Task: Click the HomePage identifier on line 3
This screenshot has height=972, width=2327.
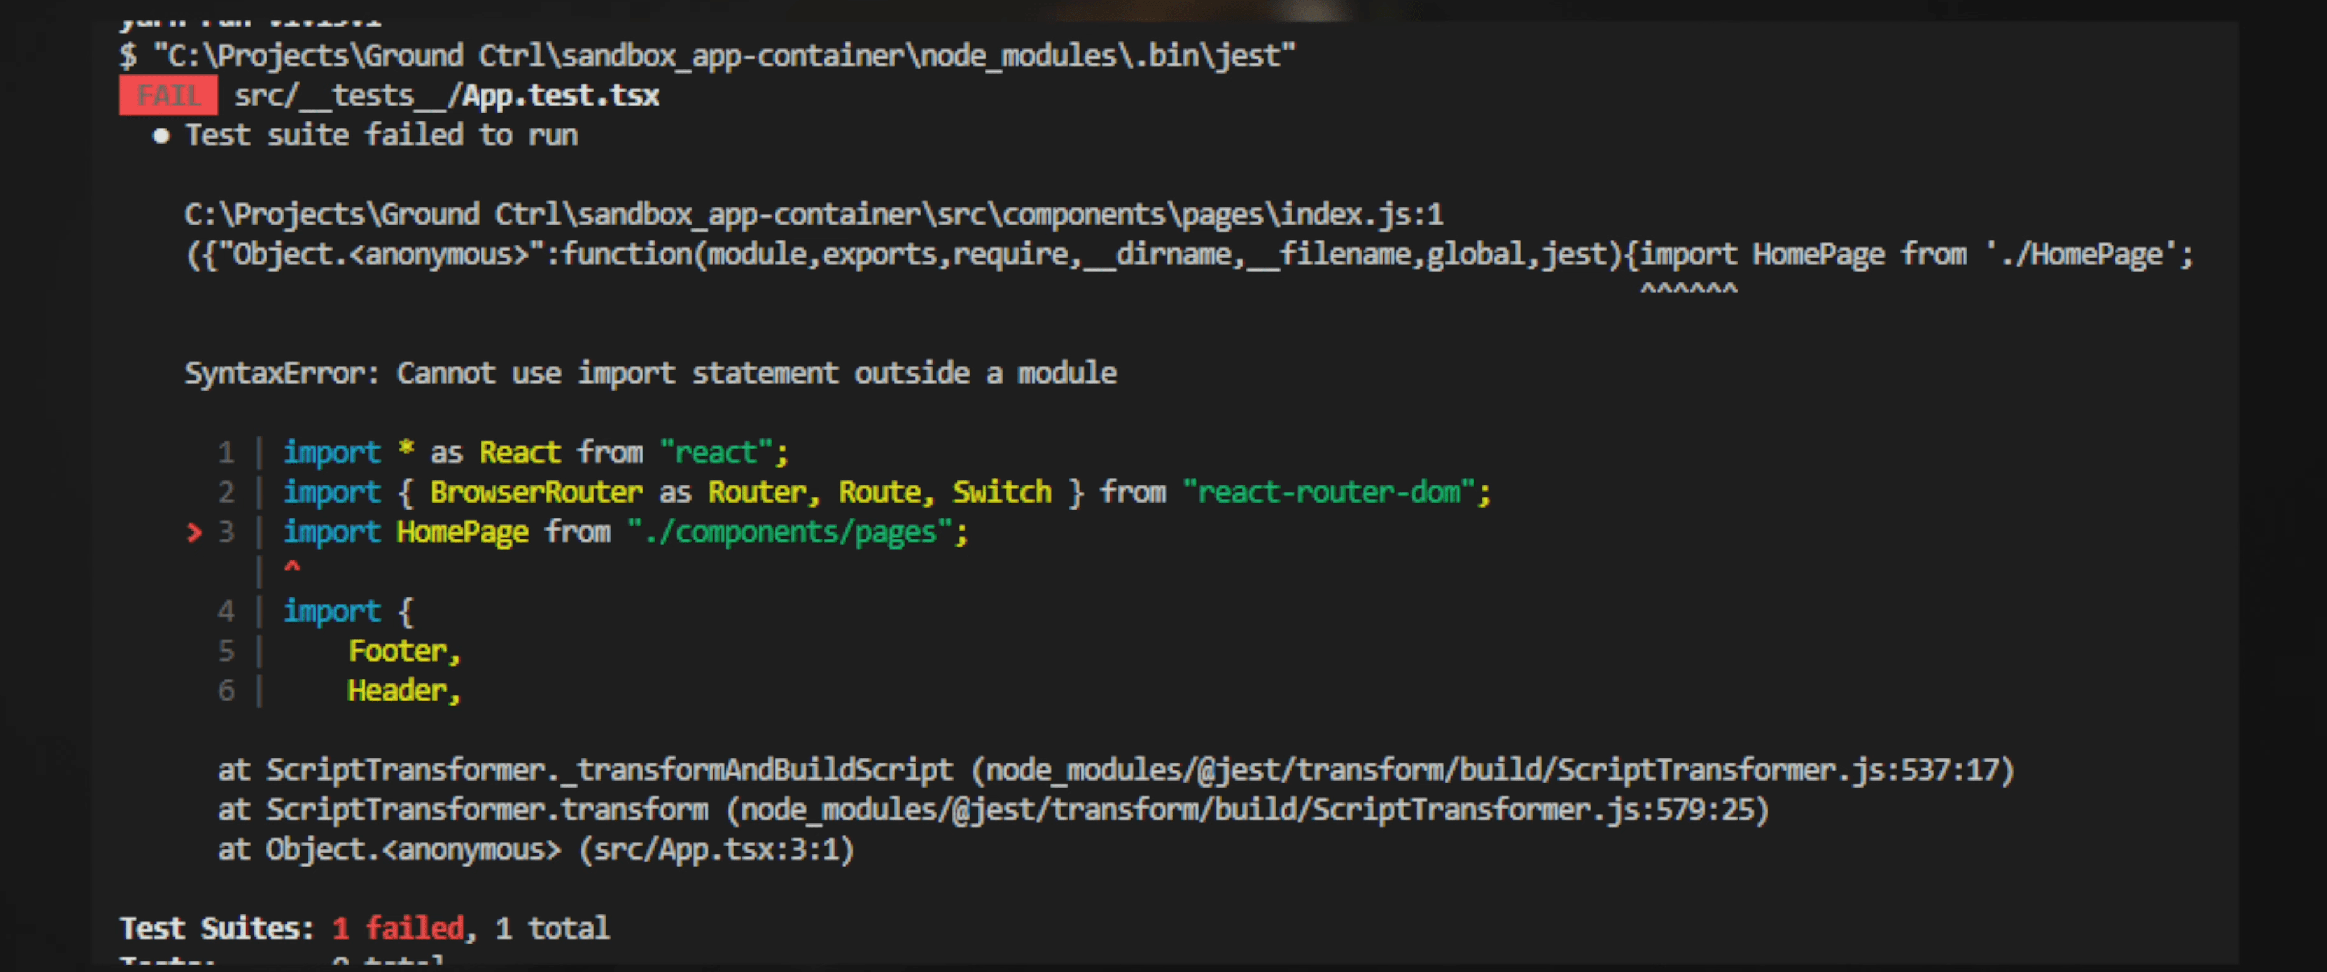Action: (463, 532)
